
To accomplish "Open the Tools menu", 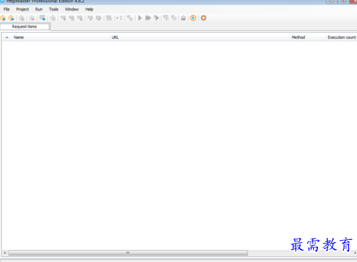I will pos(54,9).
